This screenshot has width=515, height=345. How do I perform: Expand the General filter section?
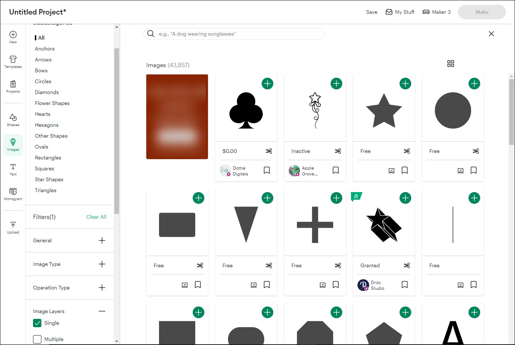point(102,240)
